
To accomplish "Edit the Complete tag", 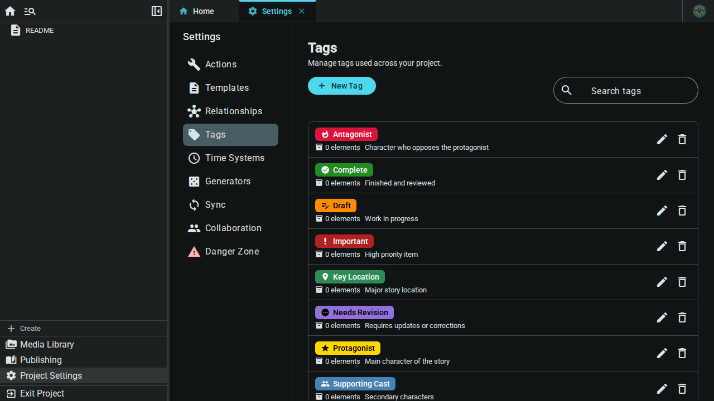I will pyautogui.click(x=662, y=175).
